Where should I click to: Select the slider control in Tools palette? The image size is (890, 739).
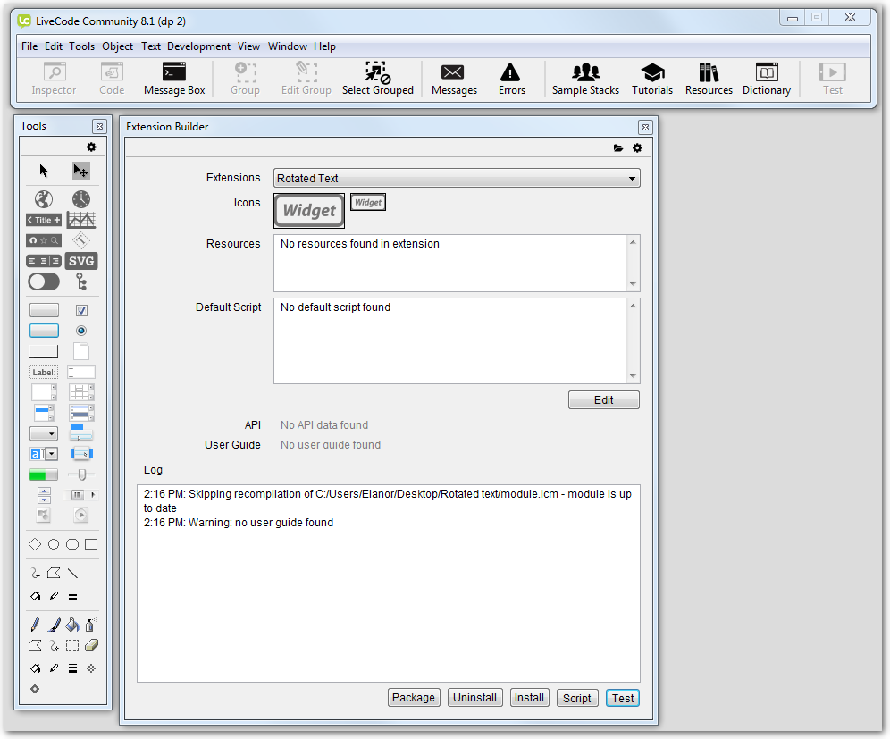click(x=81, y=474)
